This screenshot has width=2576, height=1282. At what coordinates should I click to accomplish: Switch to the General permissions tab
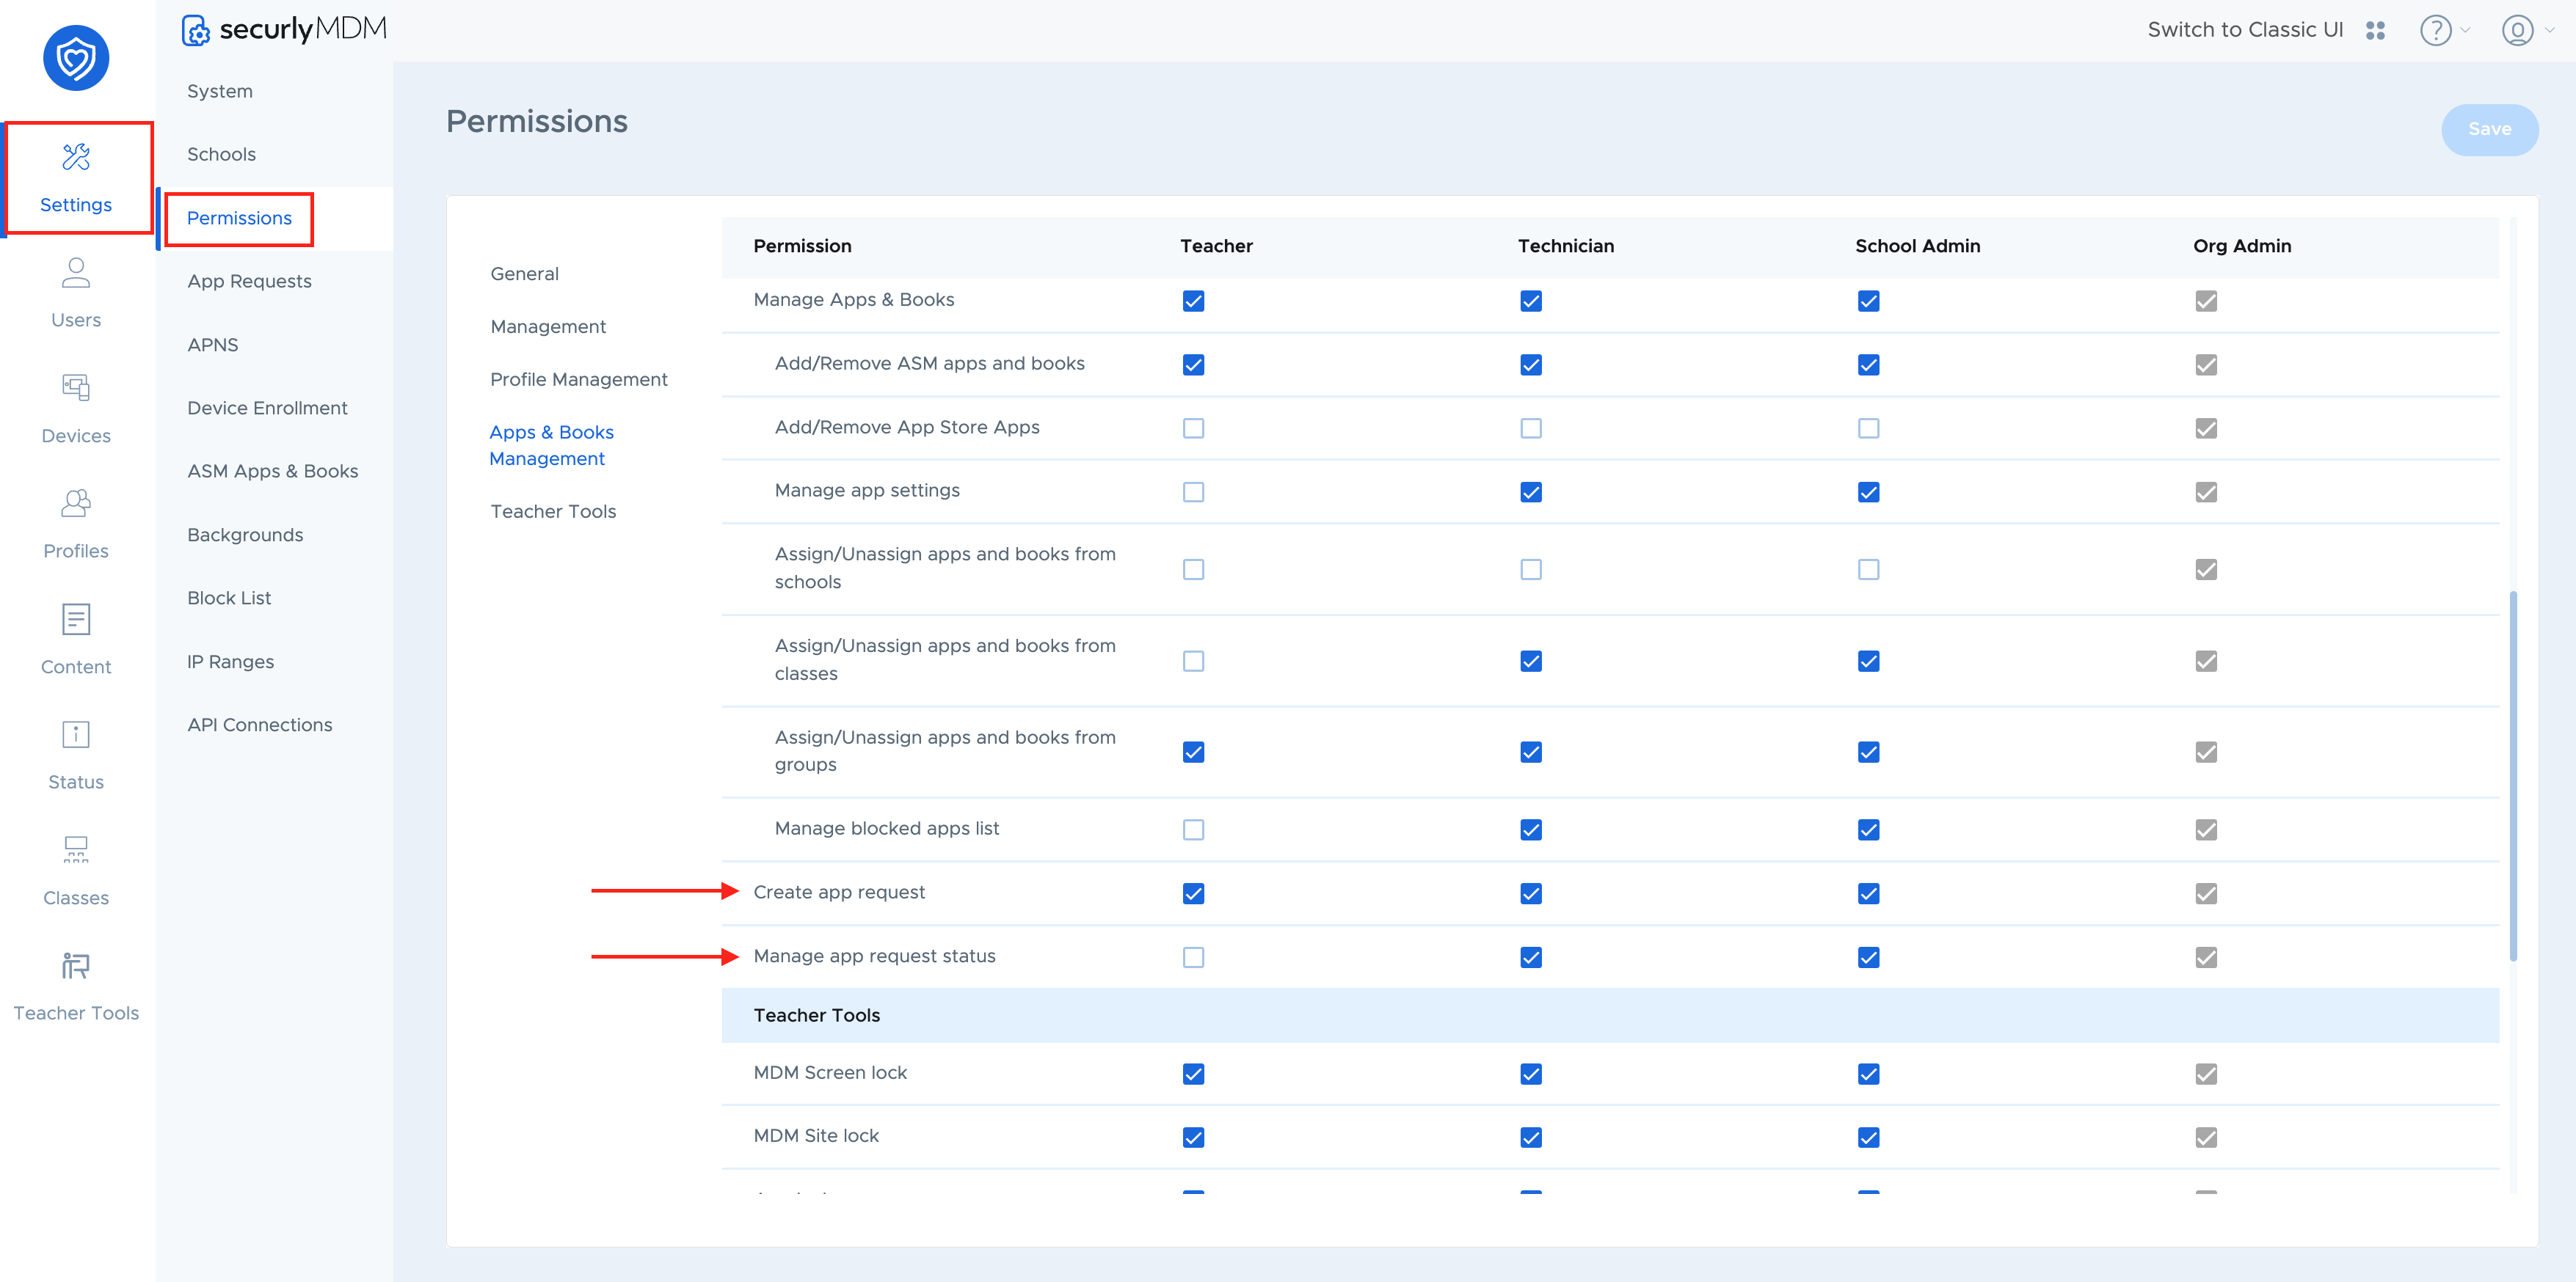524,273
